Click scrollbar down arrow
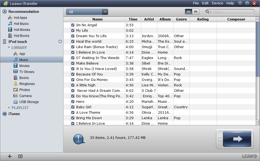The height and width of the screenshot is (161, 260). tap(258, 122)
